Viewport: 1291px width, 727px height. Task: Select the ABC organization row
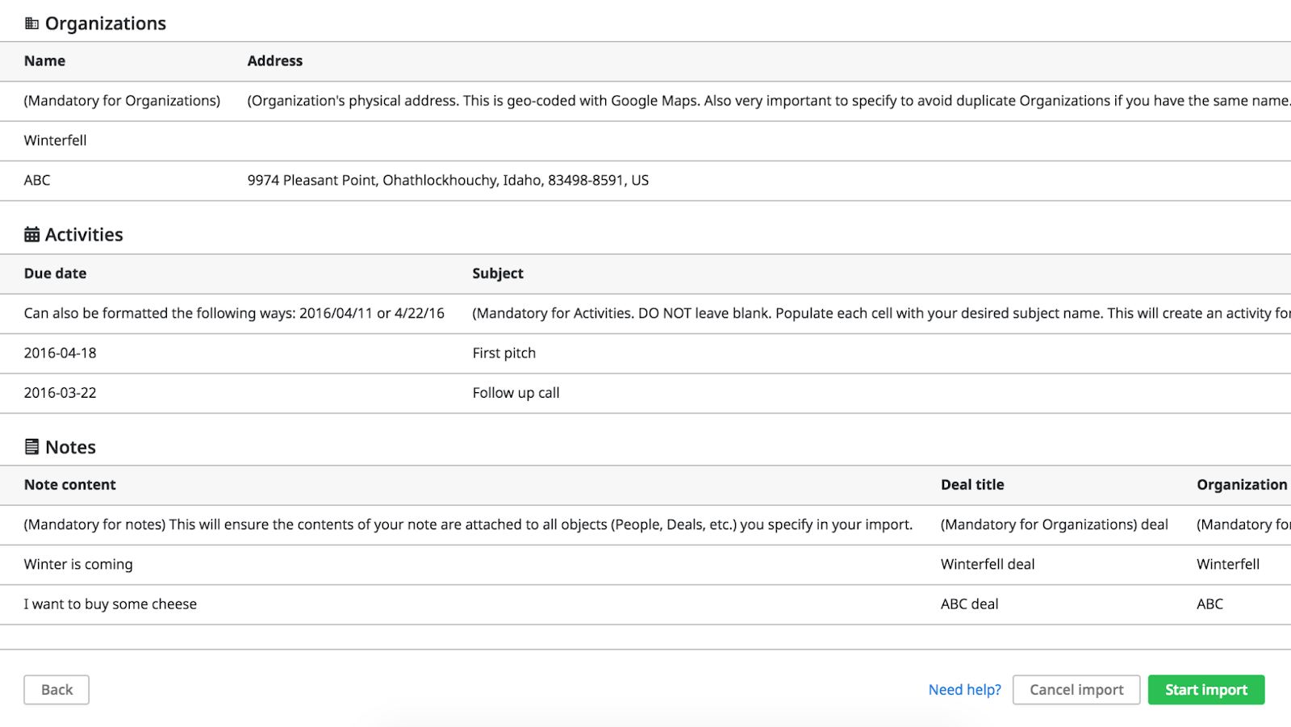coord(37,180)
